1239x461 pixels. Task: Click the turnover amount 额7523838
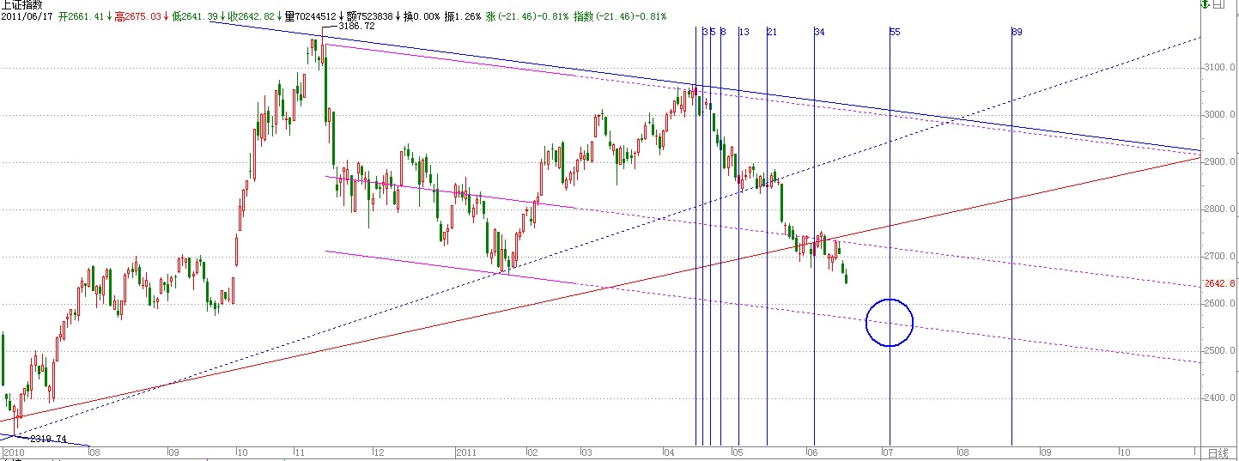coord(371,16)
